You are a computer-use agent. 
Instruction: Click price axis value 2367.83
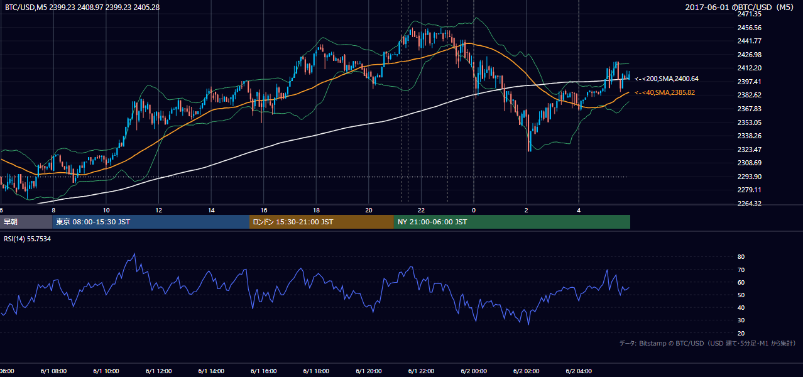[750, 109]
